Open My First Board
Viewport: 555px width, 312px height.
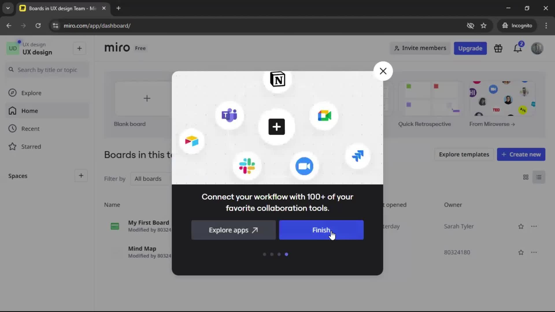tap(149, 223)
